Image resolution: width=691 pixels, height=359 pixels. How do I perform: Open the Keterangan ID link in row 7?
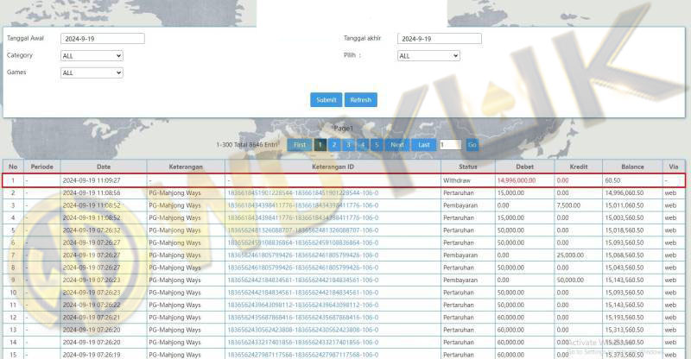(303, 255)
